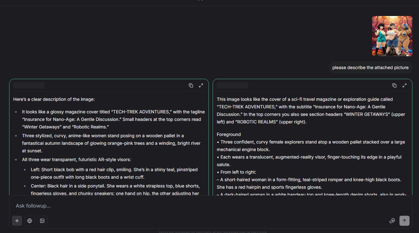Focus the Ask followup input field
This screenshot has width=419, height=233.
click(x=189, y=206)
